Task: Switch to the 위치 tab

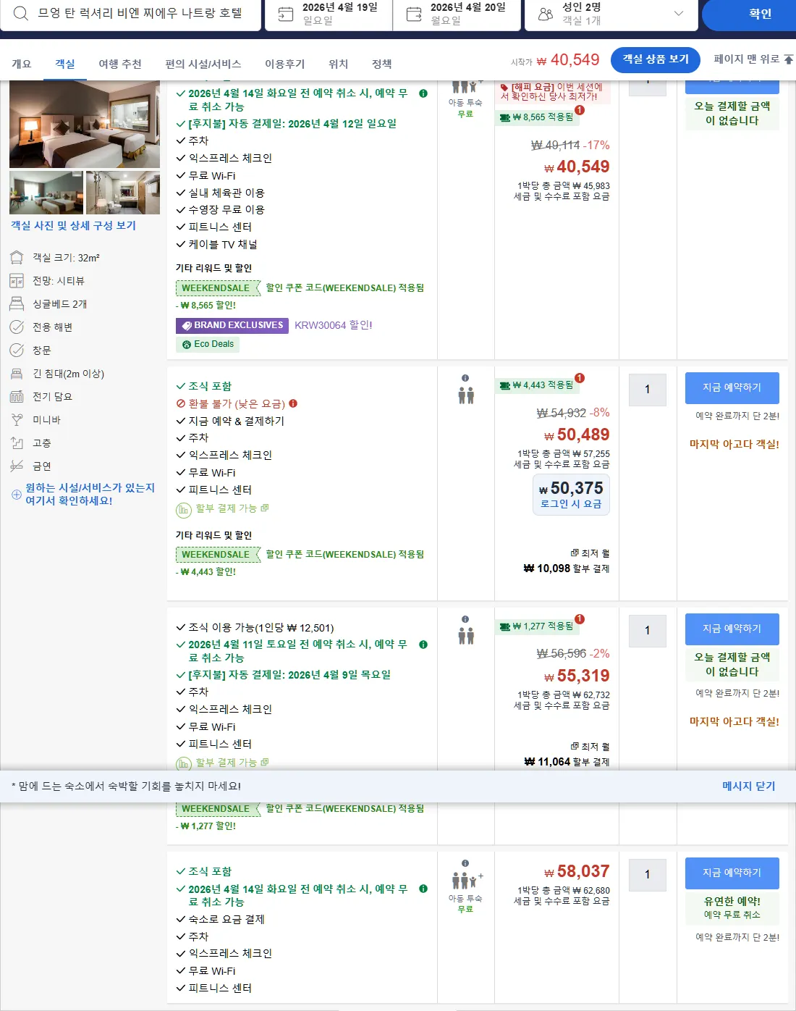Action: 339,64
